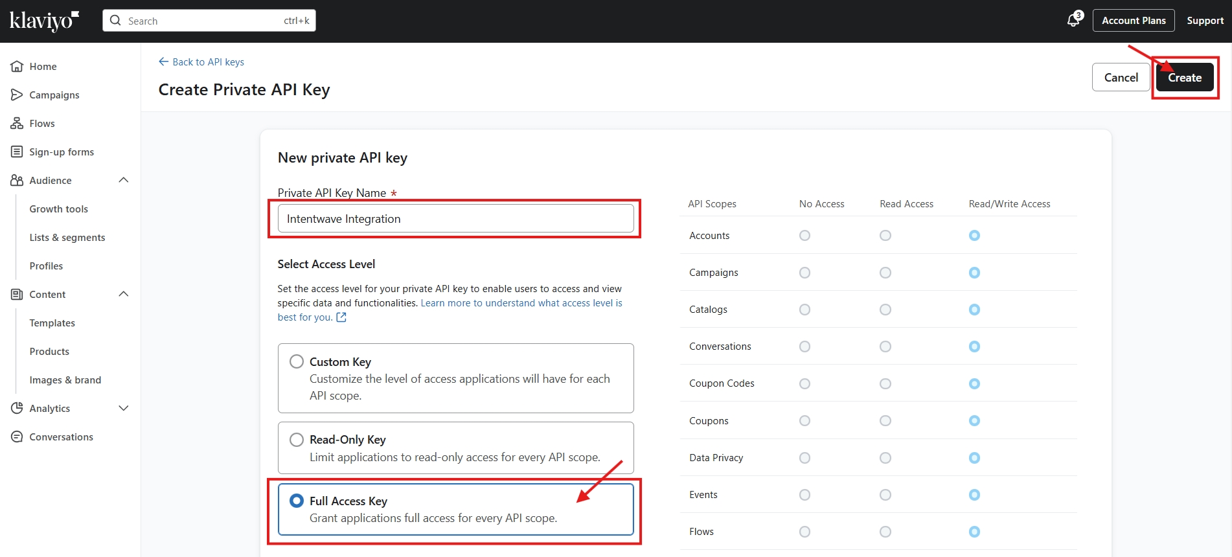Set Coupon Codes scope to Read Access

coord(885,383)
